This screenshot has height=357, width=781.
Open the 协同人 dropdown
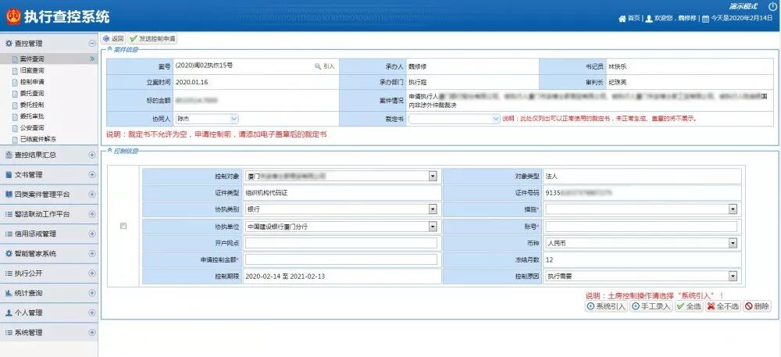pyautogui.click(x=207, y=119)
